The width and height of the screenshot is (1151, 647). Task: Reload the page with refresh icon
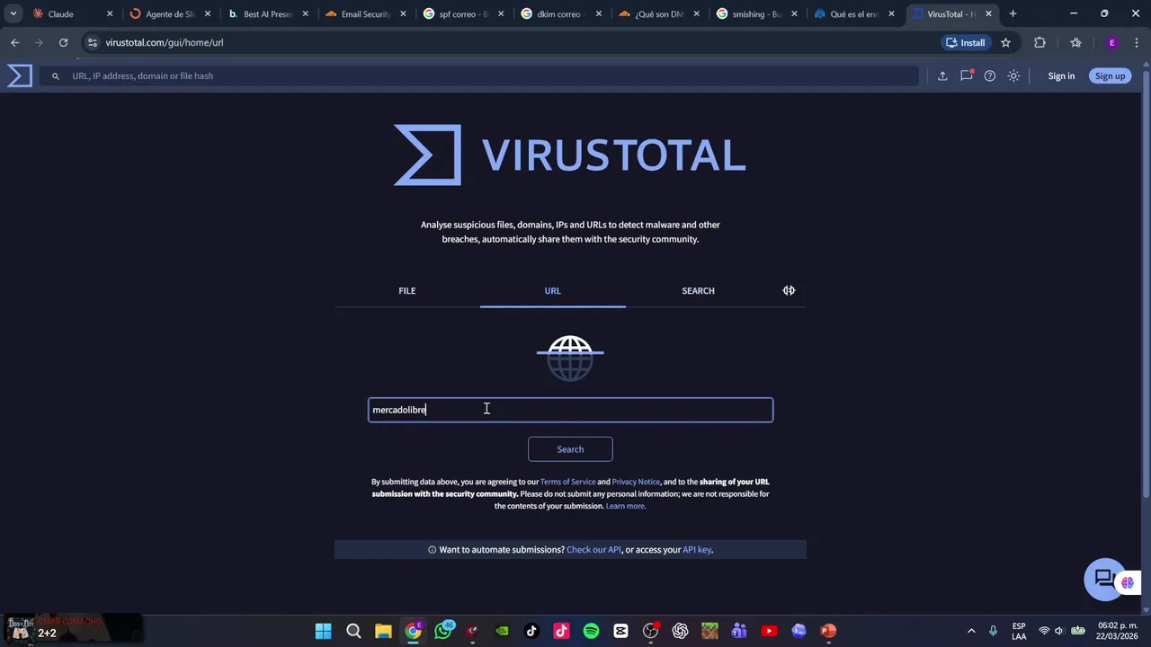[x=63, y=42]
